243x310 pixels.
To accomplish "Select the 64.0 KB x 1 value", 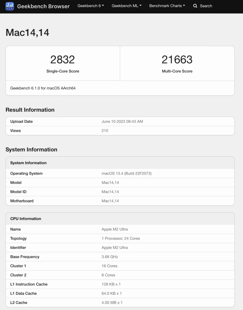I will pos(112,293).
